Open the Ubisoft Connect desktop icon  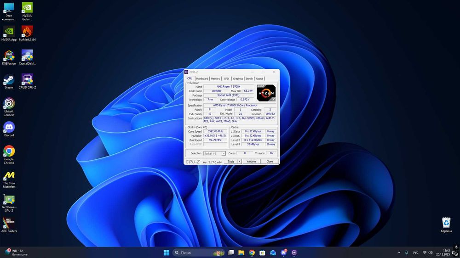(9, 107)
